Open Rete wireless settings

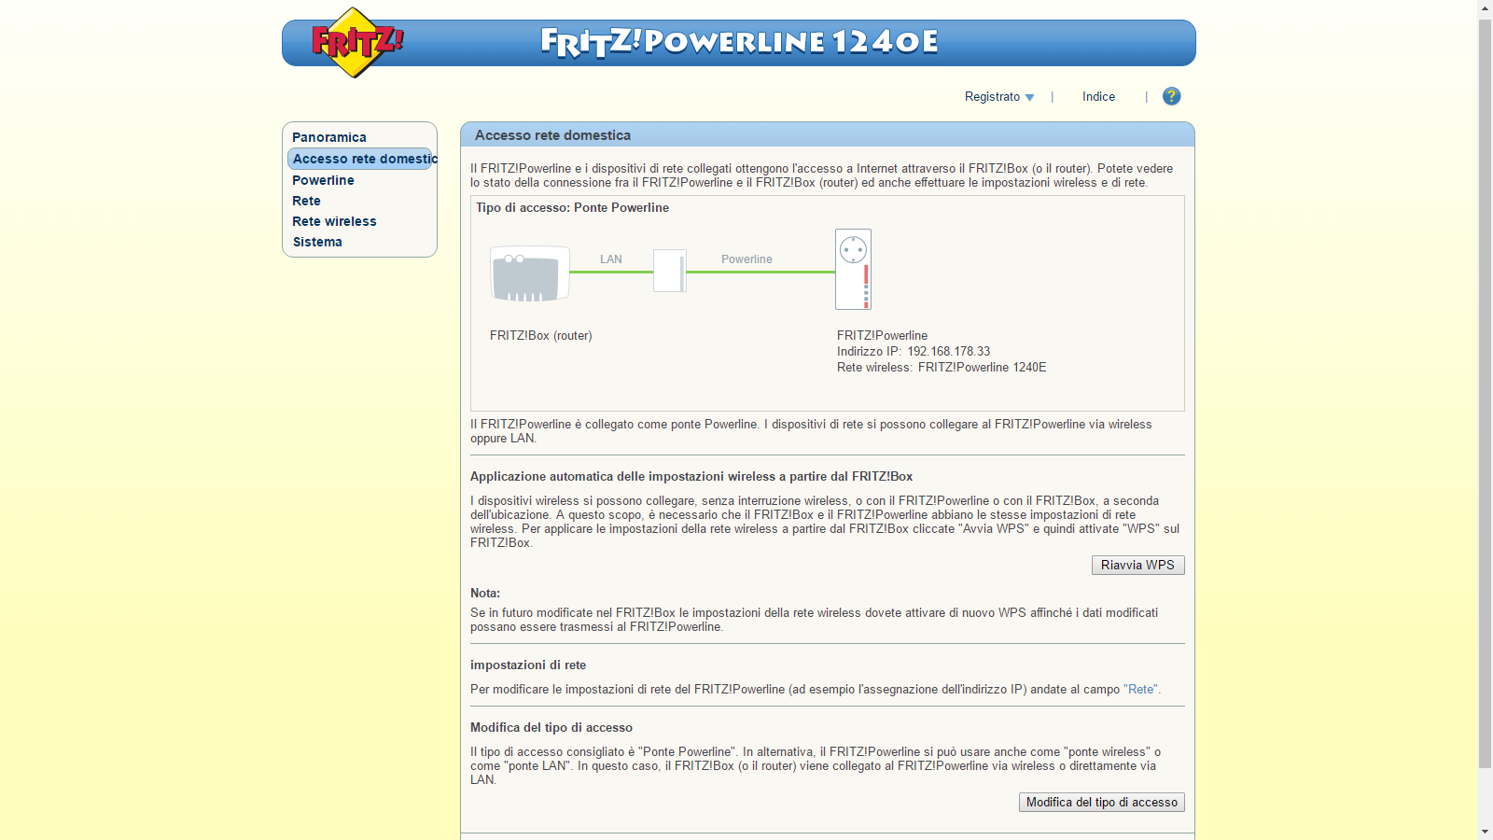point(334,221)
